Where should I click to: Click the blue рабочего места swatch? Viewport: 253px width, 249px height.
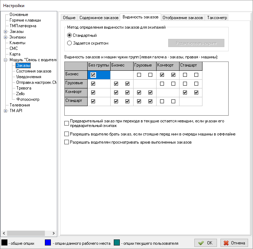[x=48, y=243]
